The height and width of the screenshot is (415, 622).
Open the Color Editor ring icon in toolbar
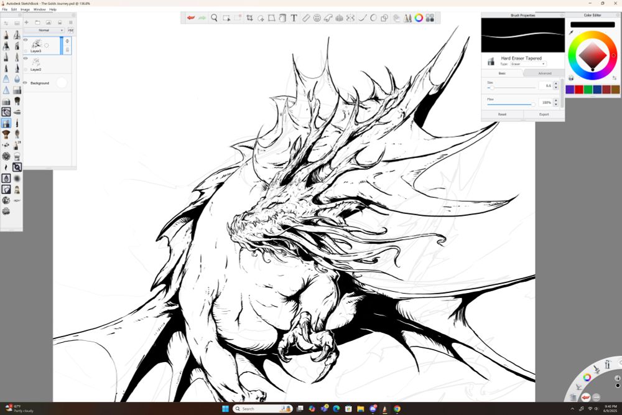(x=419, y=18)
